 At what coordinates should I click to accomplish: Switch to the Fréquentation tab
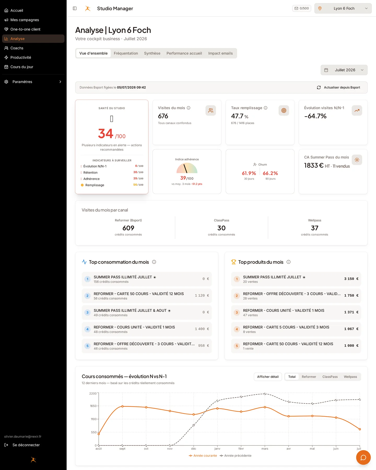click(x=126, y=53)
